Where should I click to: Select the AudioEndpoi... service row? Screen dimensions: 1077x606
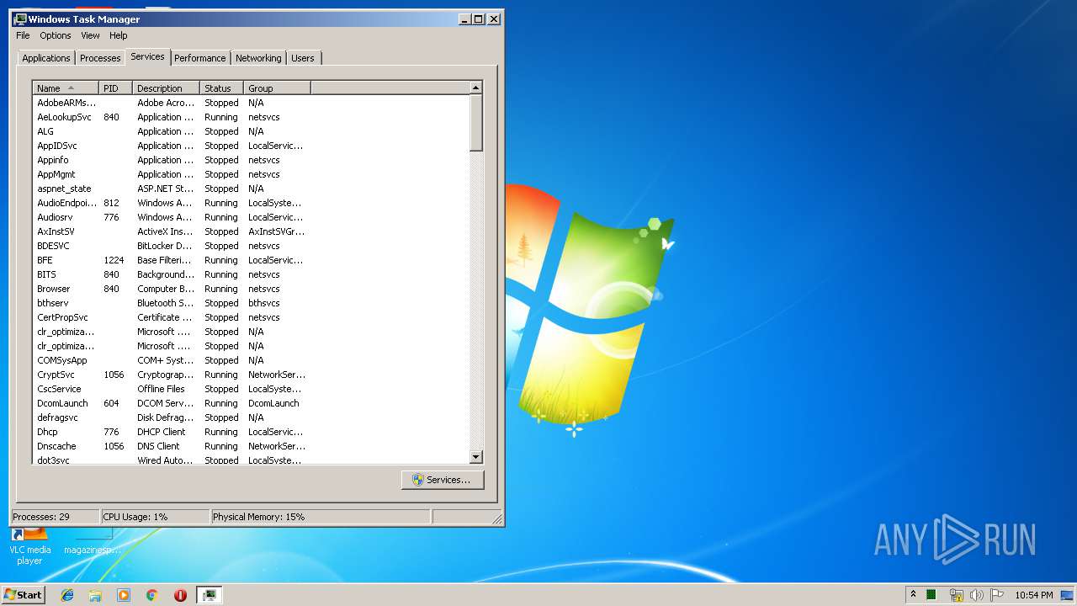(x=252, y=203)
